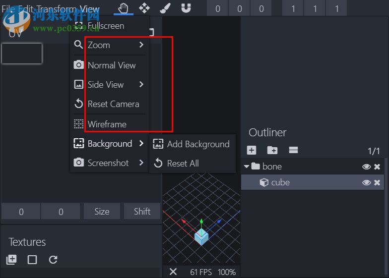
Task: Reload textures refresh icon
Action: pyautogui.click(x=53, y=260)
